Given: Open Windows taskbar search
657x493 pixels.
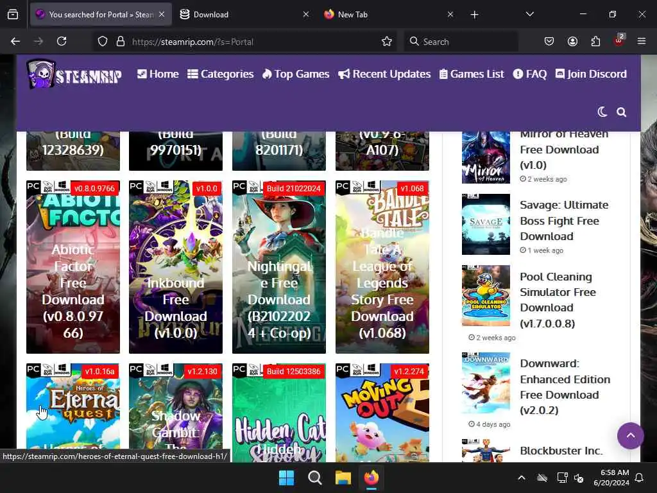Looking at the screenshot, I should pos(314,478).
